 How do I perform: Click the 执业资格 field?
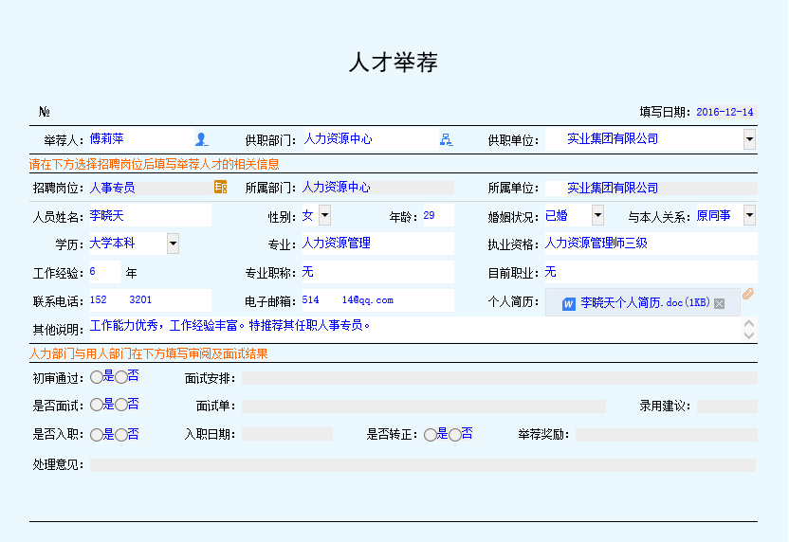pos(651,244)
